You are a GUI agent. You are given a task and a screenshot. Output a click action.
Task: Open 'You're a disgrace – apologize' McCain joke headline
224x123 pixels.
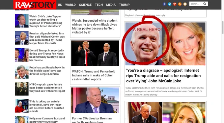[x=163, y=76]
